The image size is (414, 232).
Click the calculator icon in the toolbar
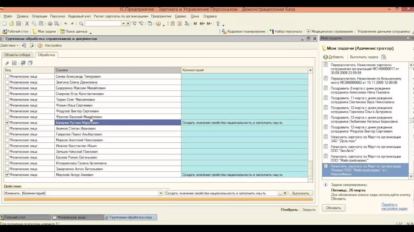coord(172,24)
